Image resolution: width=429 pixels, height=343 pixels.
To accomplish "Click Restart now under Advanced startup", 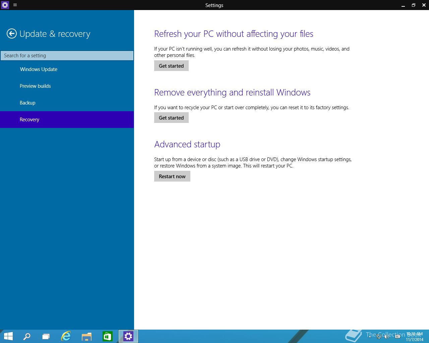I will [x=172, y=176].
